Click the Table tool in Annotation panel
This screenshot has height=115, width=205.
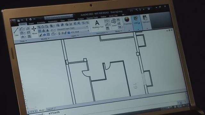click(x=108, y=28)
